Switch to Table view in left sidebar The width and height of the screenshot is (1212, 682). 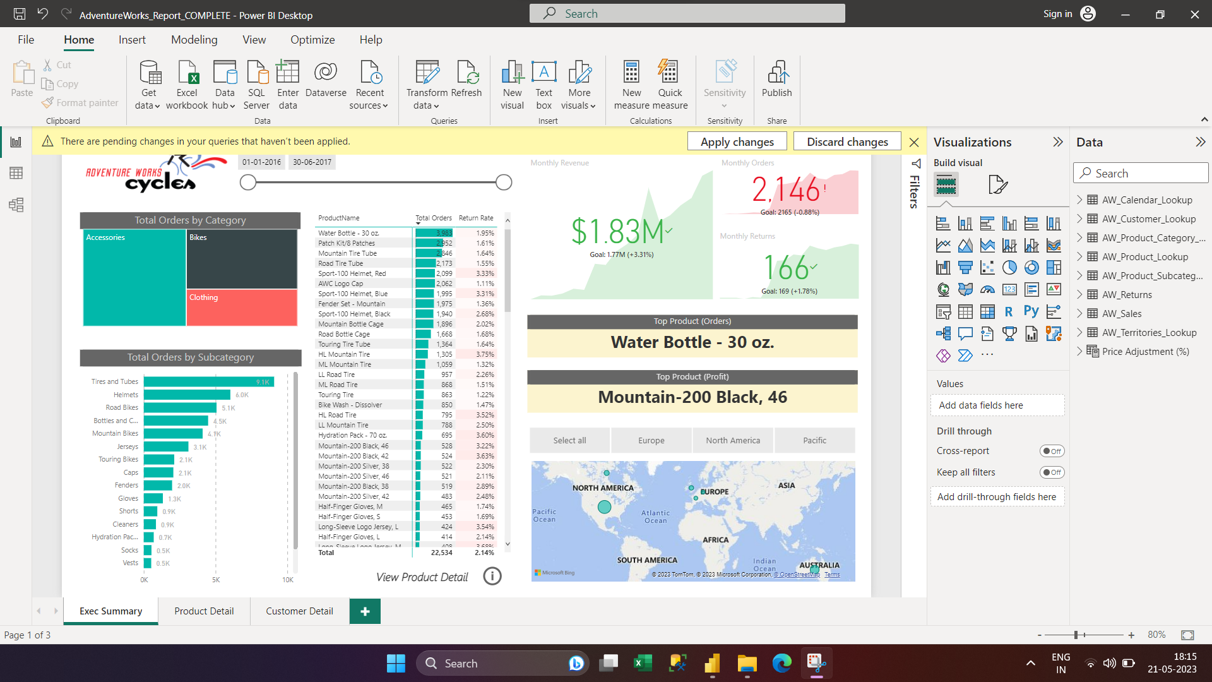pos(16,173)
